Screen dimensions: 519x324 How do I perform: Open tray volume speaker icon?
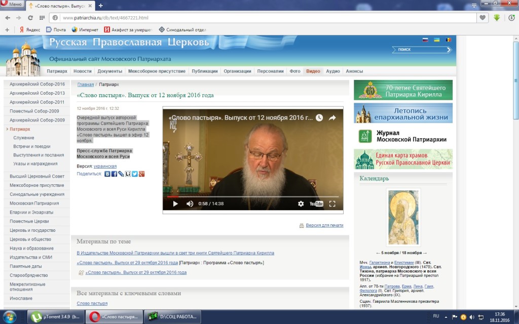pyautogui.click(x=472, y=317)
